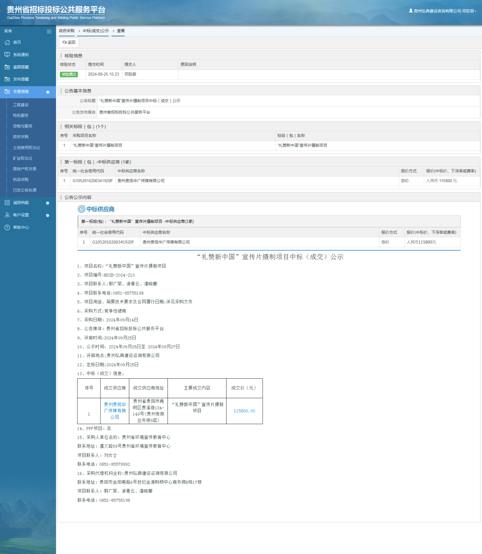Screen dimensions: 482x554
Task: Open 已发公告处理 submenu item
Action: point(25,190)
